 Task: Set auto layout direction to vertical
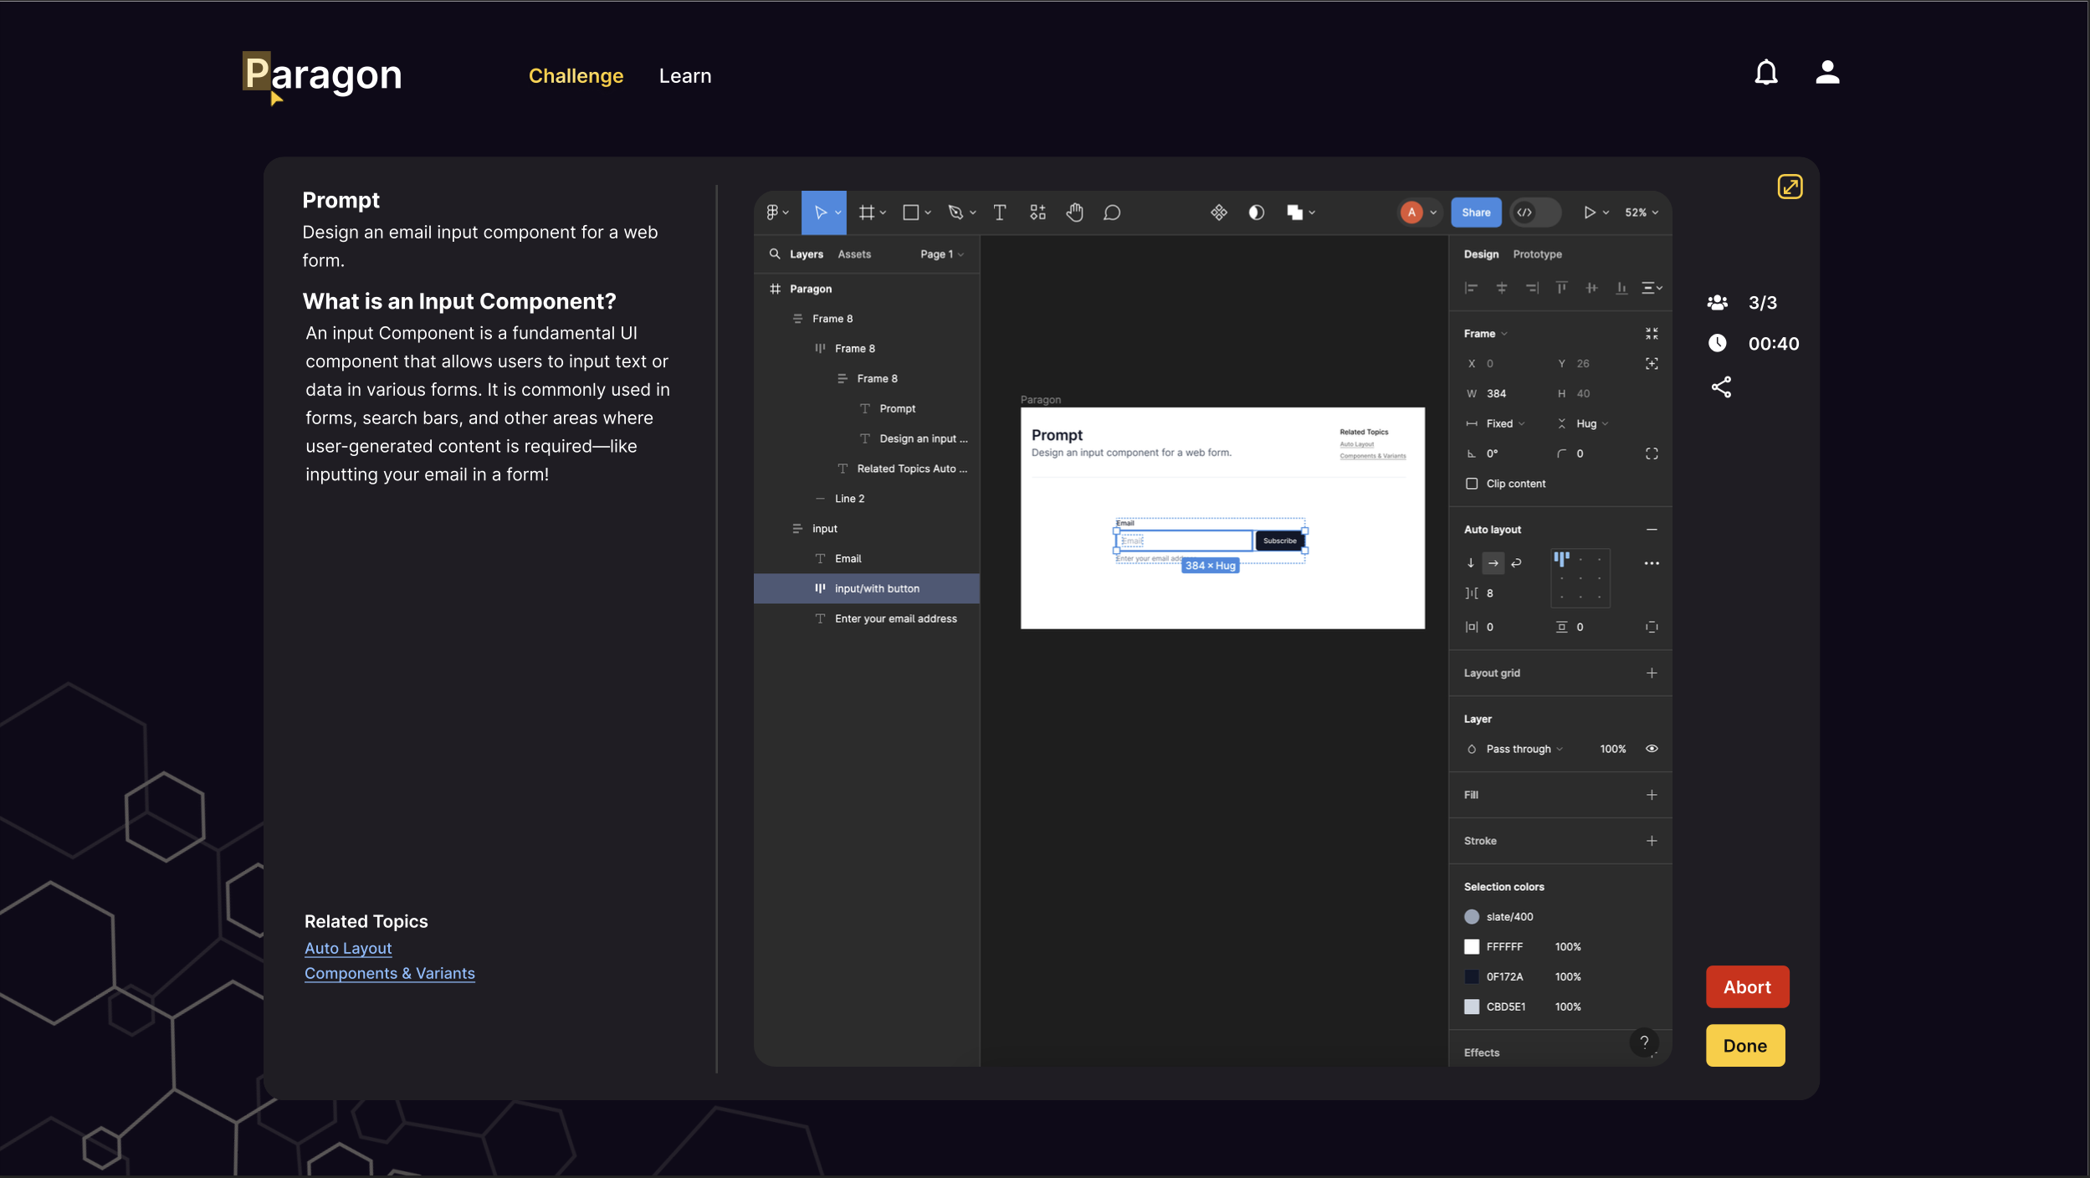1471,563
